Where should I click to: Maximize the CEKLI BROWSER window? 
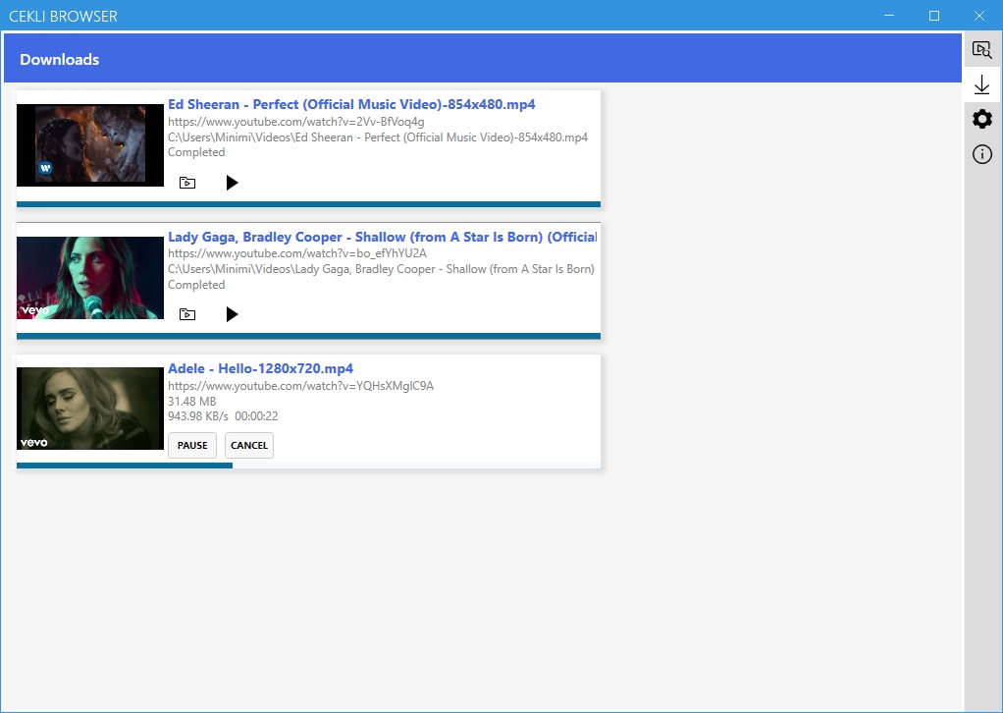pyautogui.click(x=934, y=16)
